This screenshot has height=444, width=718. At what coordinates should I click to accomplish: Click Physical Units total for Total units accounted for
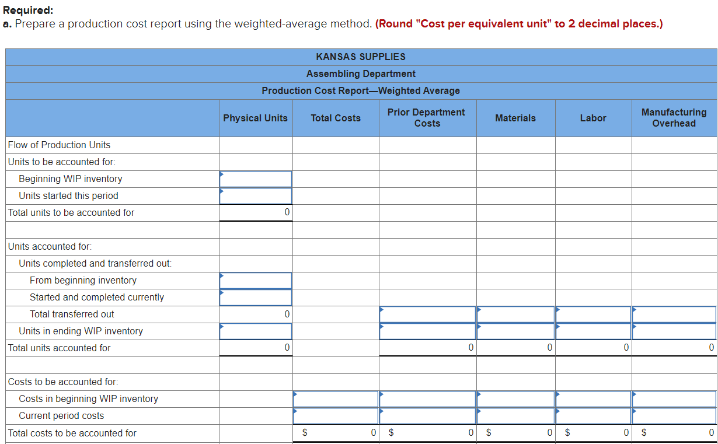tap(256, 348)
